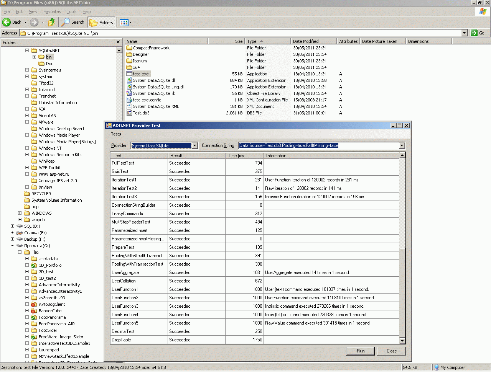Open the address bar dropdown
The height and width of the screenshot is (372, 491).
pyautogui.click(x=465, y=33)
